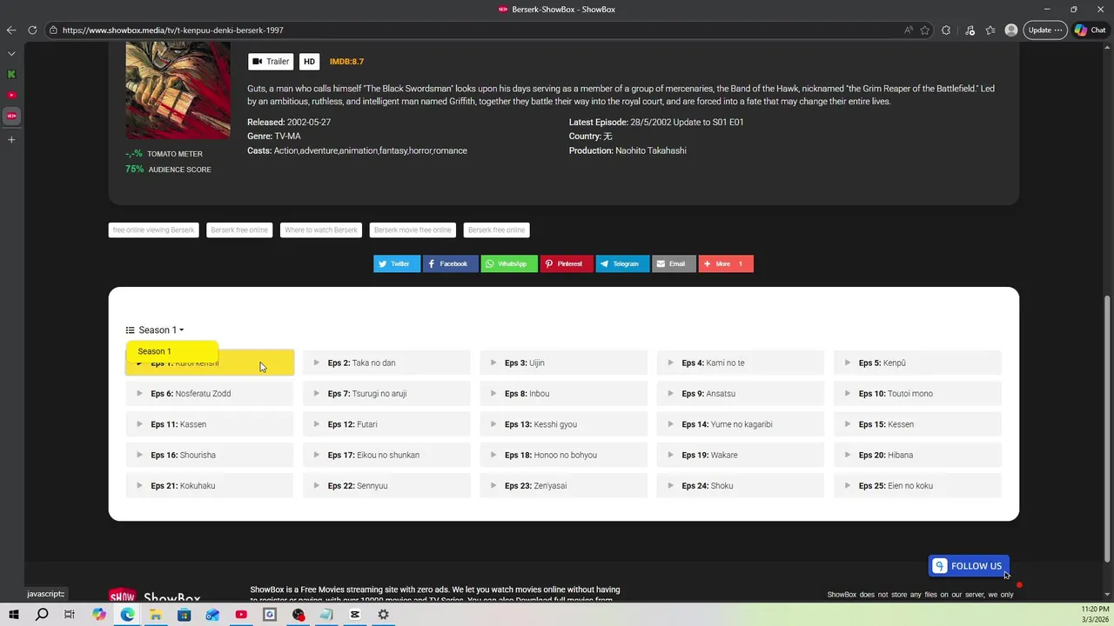Play Eps 24: Shoku
The height and width of the screenshot is (626, 1114).
(x=741, y=486)
